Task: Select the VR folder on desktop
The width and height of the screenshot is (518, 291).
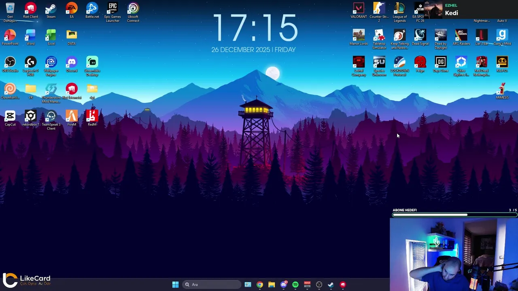Action: 30,91
